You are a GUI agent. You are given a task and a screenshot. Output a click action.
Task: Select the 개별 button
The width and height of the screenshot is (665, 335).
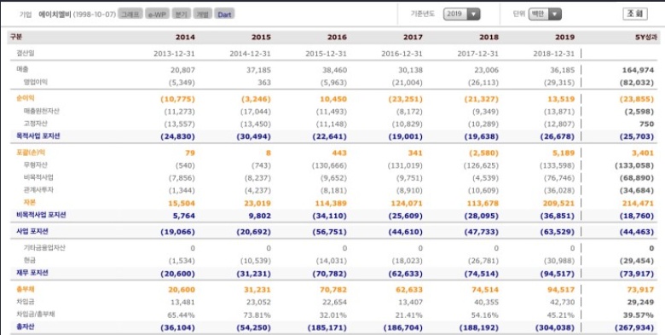(x=202, y=14)
